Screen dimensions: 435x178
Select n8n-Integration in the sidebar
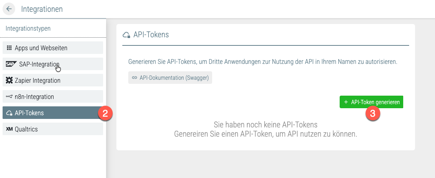click(53, 97)
